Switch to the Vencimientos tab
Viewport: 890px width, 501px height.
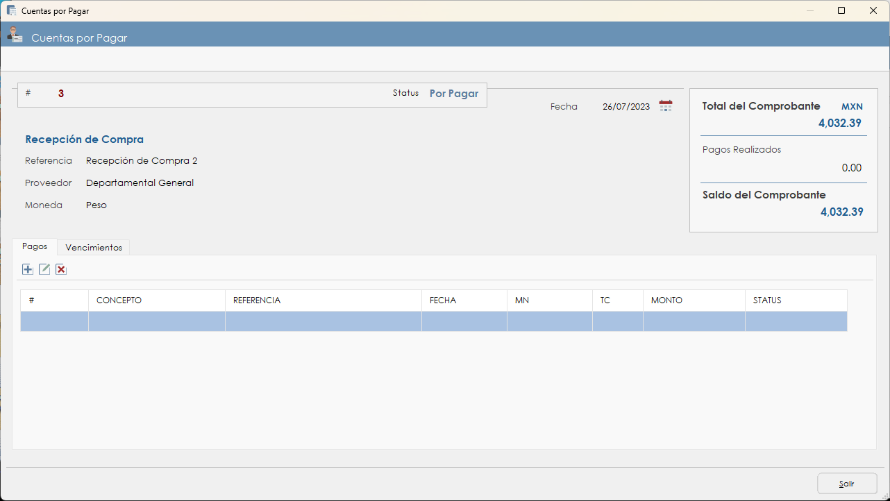[94, 248]
